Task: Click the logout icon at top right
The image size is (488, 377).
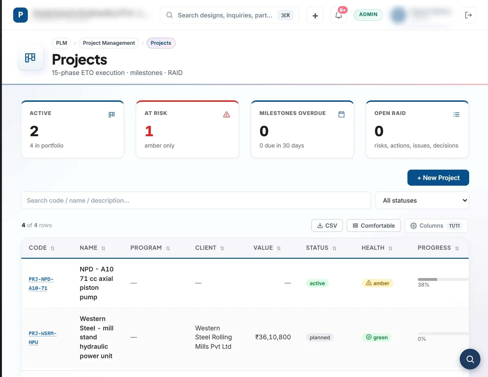Action: pyautogui.click(x=468, y=15)
